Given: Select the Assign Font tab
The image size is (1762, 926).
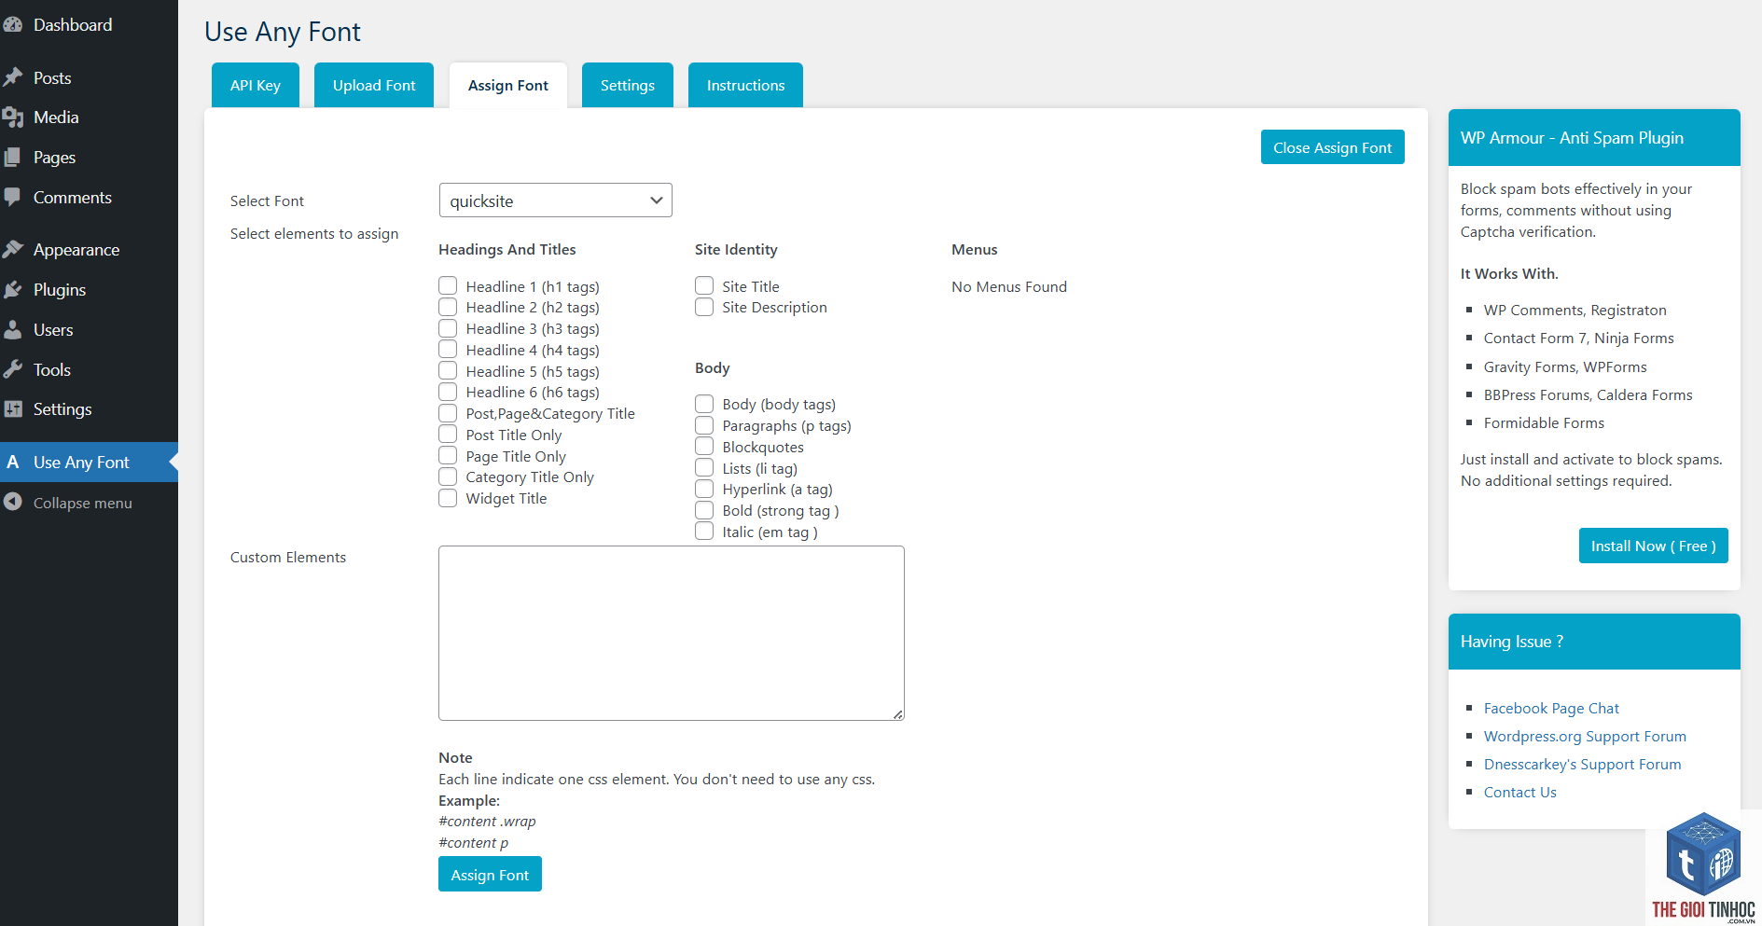Looking at the screenshot, I should click(x=508, y=85).
